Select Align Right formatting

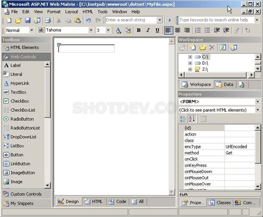(187, 30)
